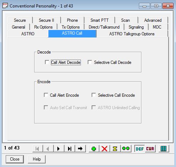Open the Rx Options tab
This screenshot has height=167, width=176.
coord(43,27)
